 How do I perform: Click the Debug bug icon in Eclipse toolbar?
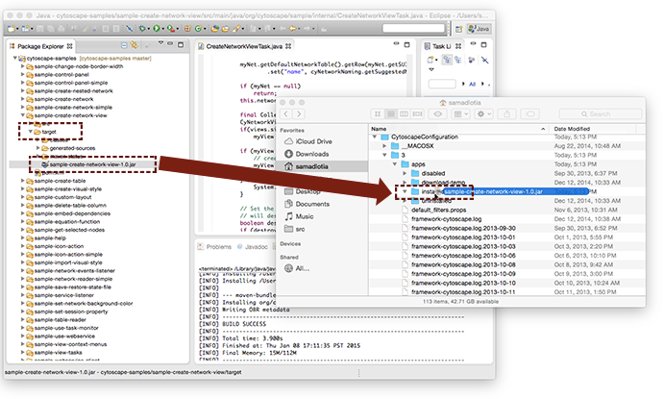click(x=142, y=29)
